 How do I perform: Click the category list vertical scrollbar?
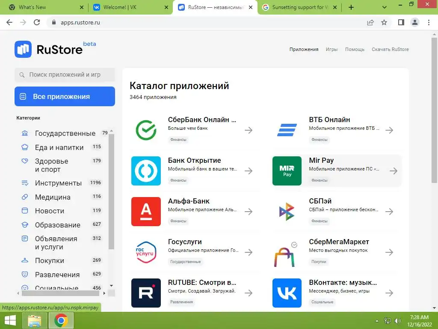click(112, 191)
